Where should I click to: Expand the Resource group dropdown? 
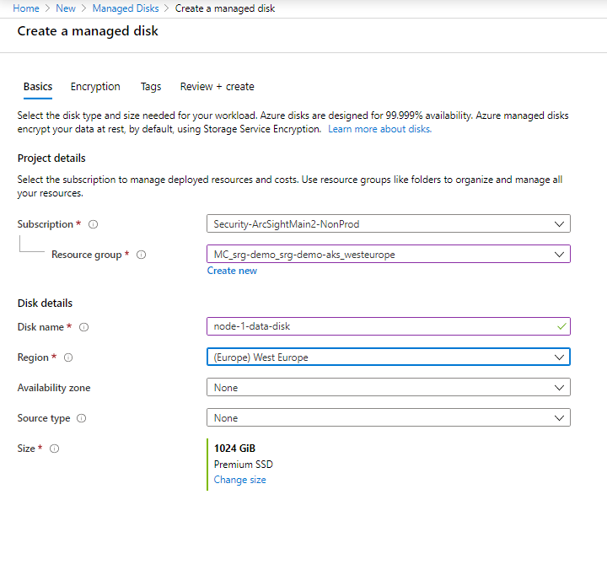click(x=388, y=255)
